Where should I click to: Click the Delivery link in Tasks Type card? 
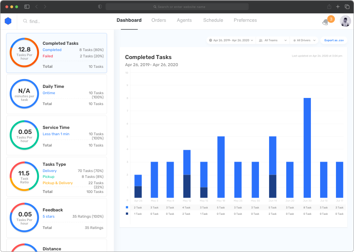[x=50, y=171]
